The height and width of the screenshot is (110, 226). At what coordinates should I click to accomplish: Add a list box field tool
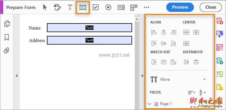[121, 7]
